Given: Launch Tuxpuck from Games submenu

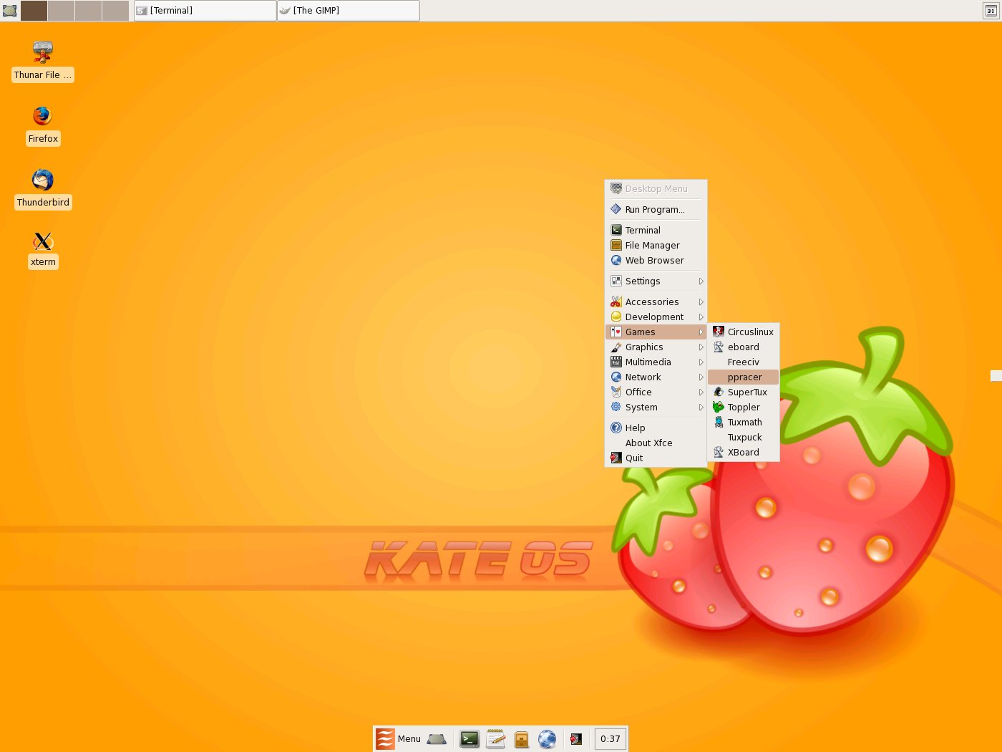Looking at the screenshot, I should point(743,437).
